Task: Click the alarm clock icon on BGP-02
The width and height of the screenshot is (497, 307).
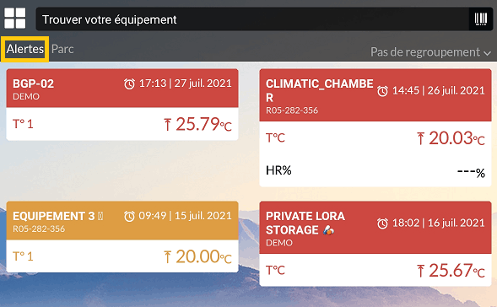Action: (129, 84)
